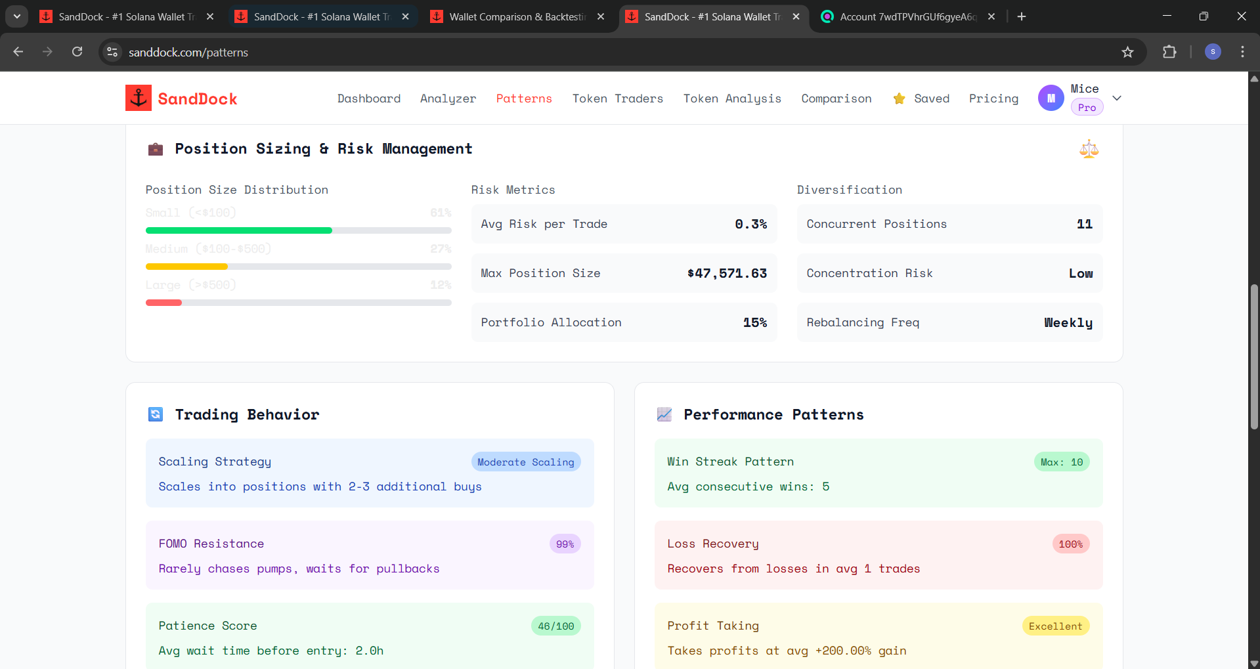Click the 100% Loss Recovery badge

point(1070,544)
